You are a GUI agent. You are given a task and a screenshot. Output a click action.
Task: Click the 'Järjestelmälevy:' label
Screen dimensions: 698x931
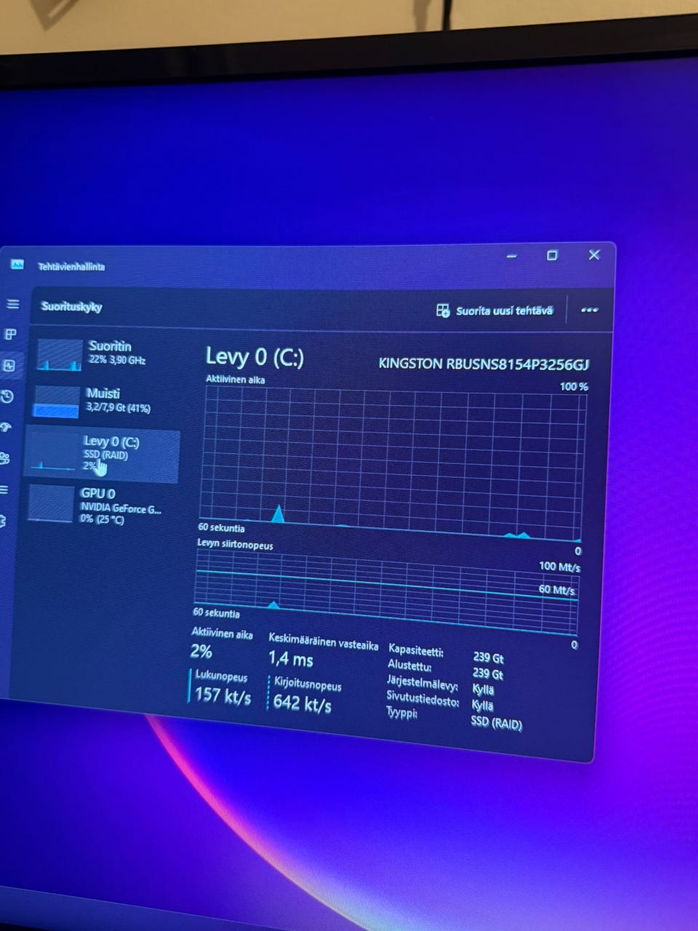(422, 684)
